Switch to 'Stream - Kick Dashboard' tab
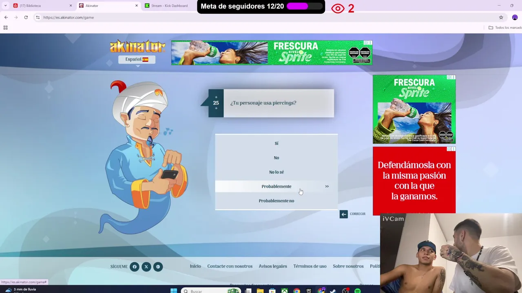 click(169, 6)
